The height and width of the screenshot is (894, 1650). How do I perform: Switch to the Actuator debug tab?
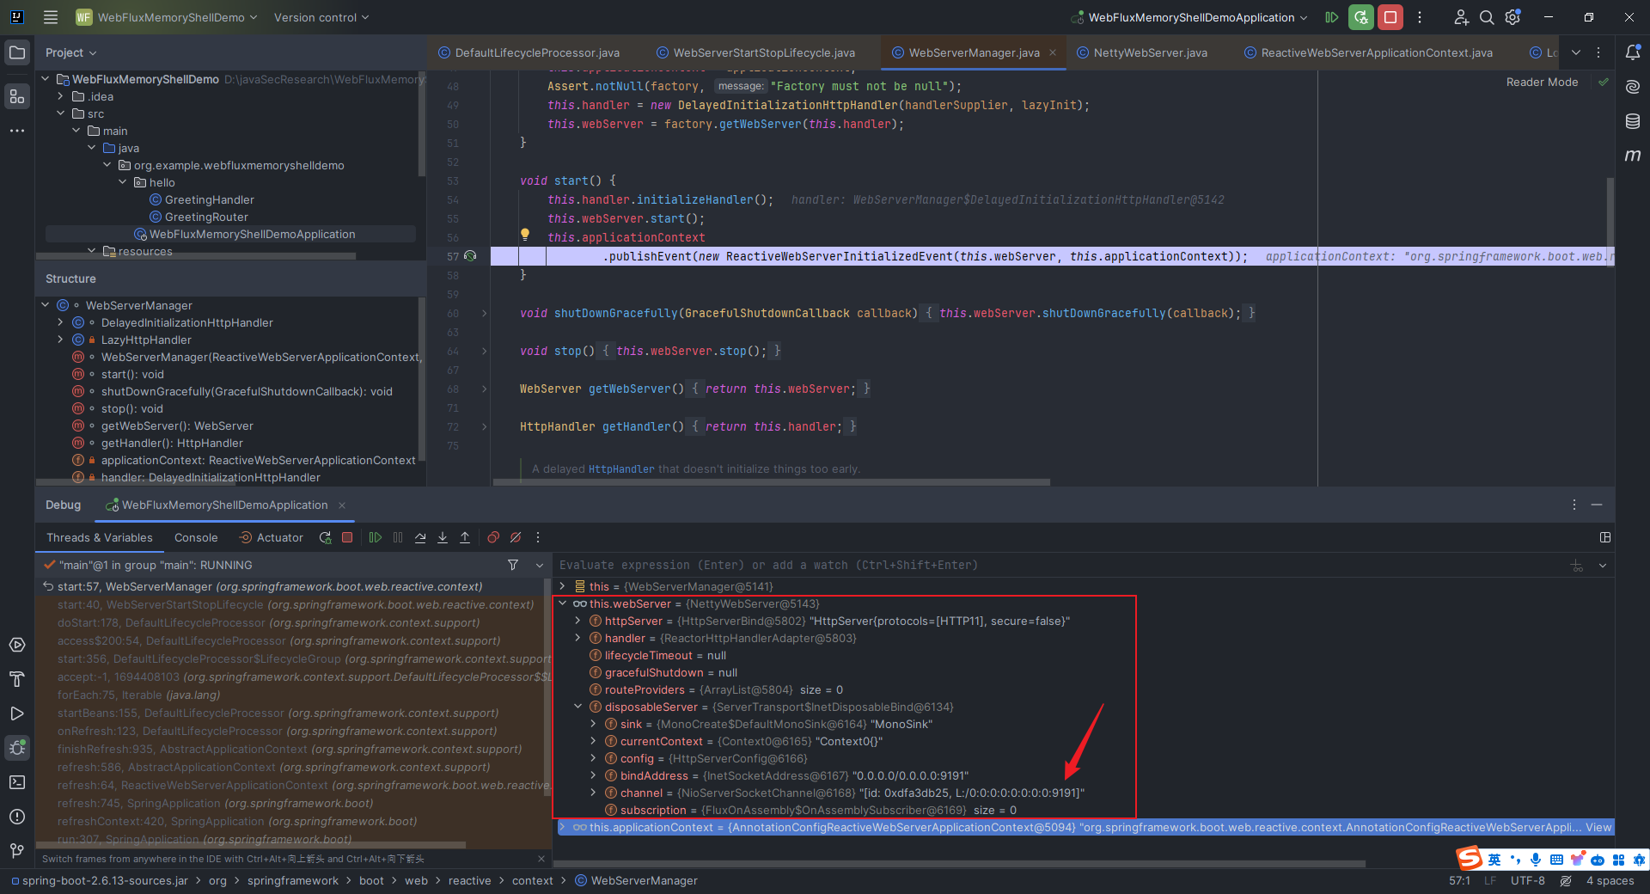coord(272,537)
